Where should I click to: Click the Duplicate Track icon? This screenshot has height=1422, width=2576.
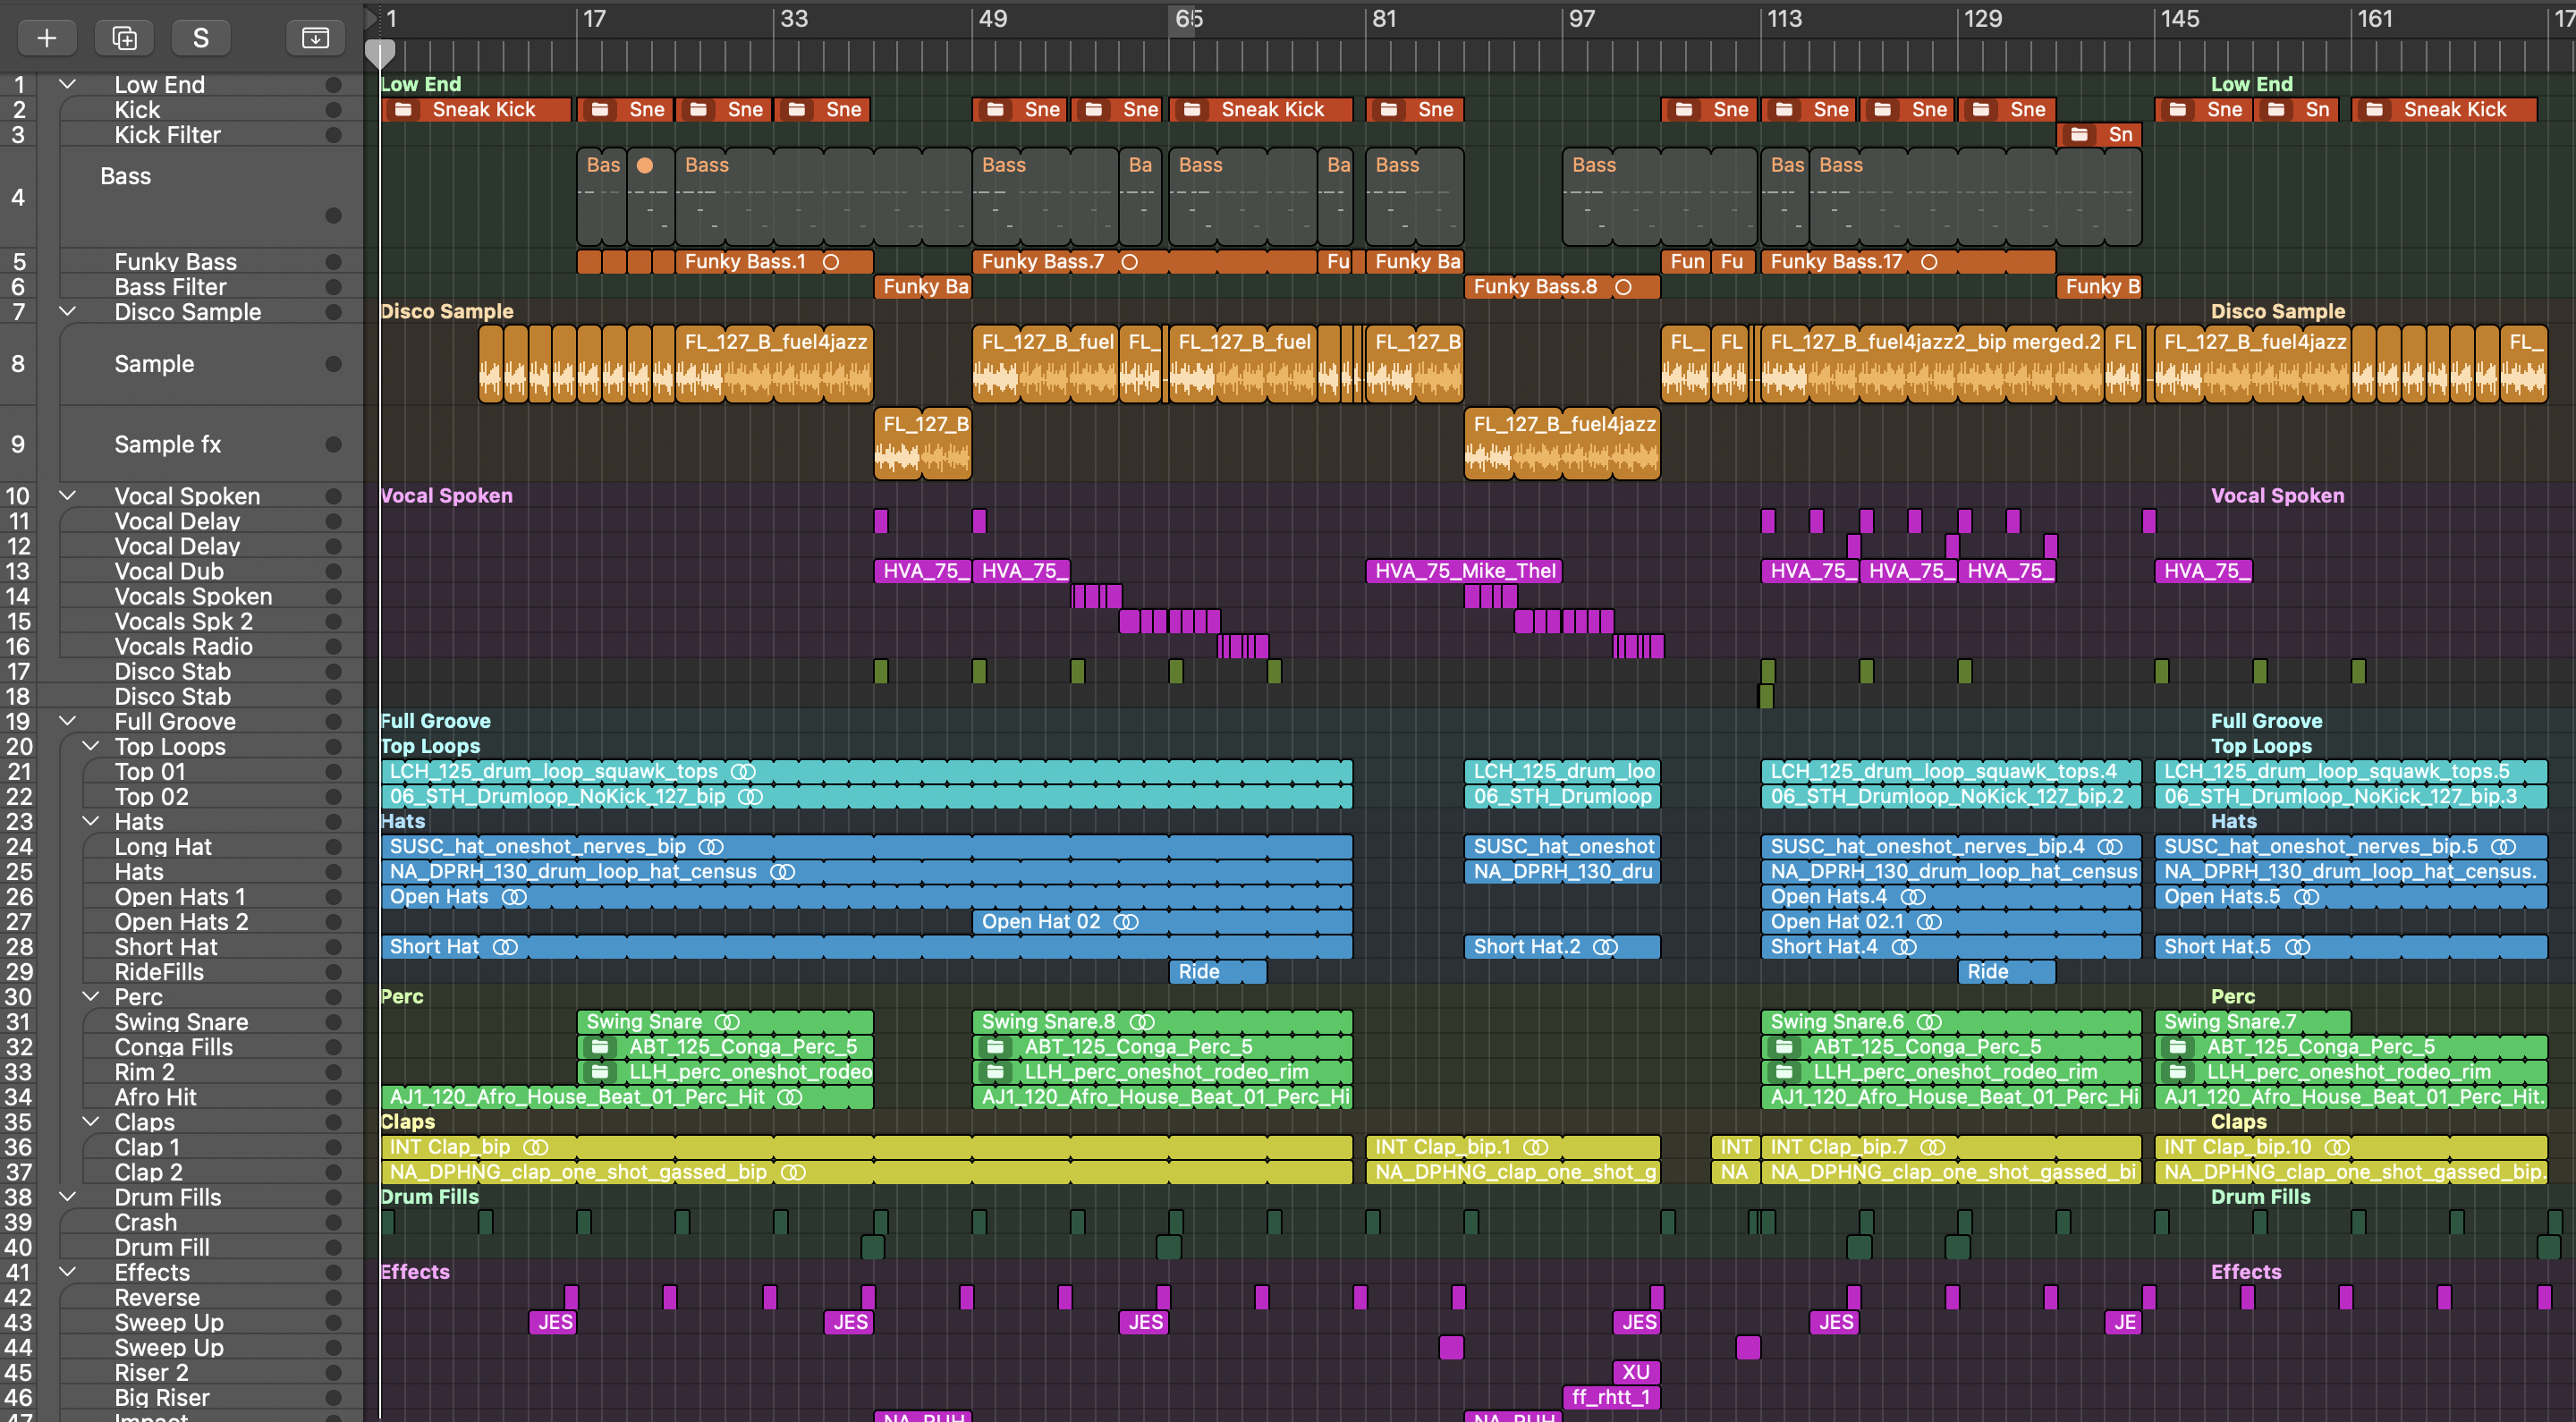pyautogui.click(x=124, y=38)
